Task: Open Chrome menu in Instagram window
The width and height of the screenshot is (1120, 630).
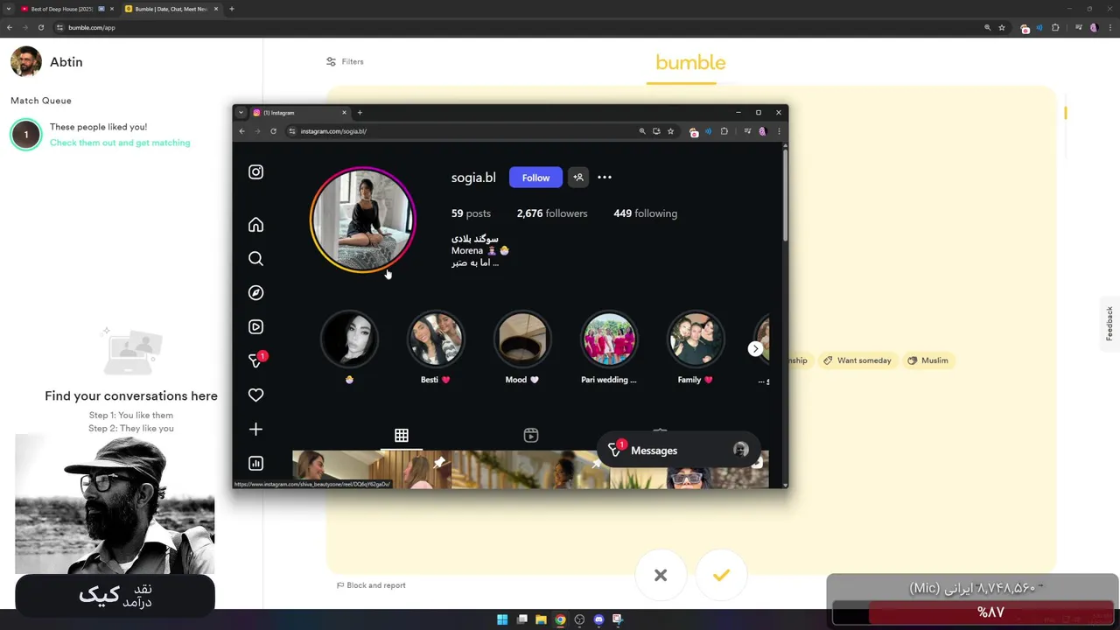Action: tap(779, 131)
